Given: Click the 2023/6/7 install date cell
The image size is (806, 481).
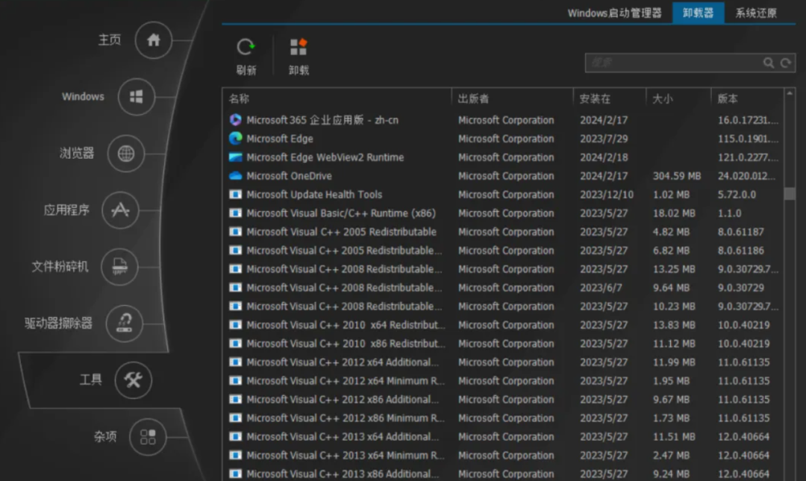Looking at the screenshot, I should 601,288.
